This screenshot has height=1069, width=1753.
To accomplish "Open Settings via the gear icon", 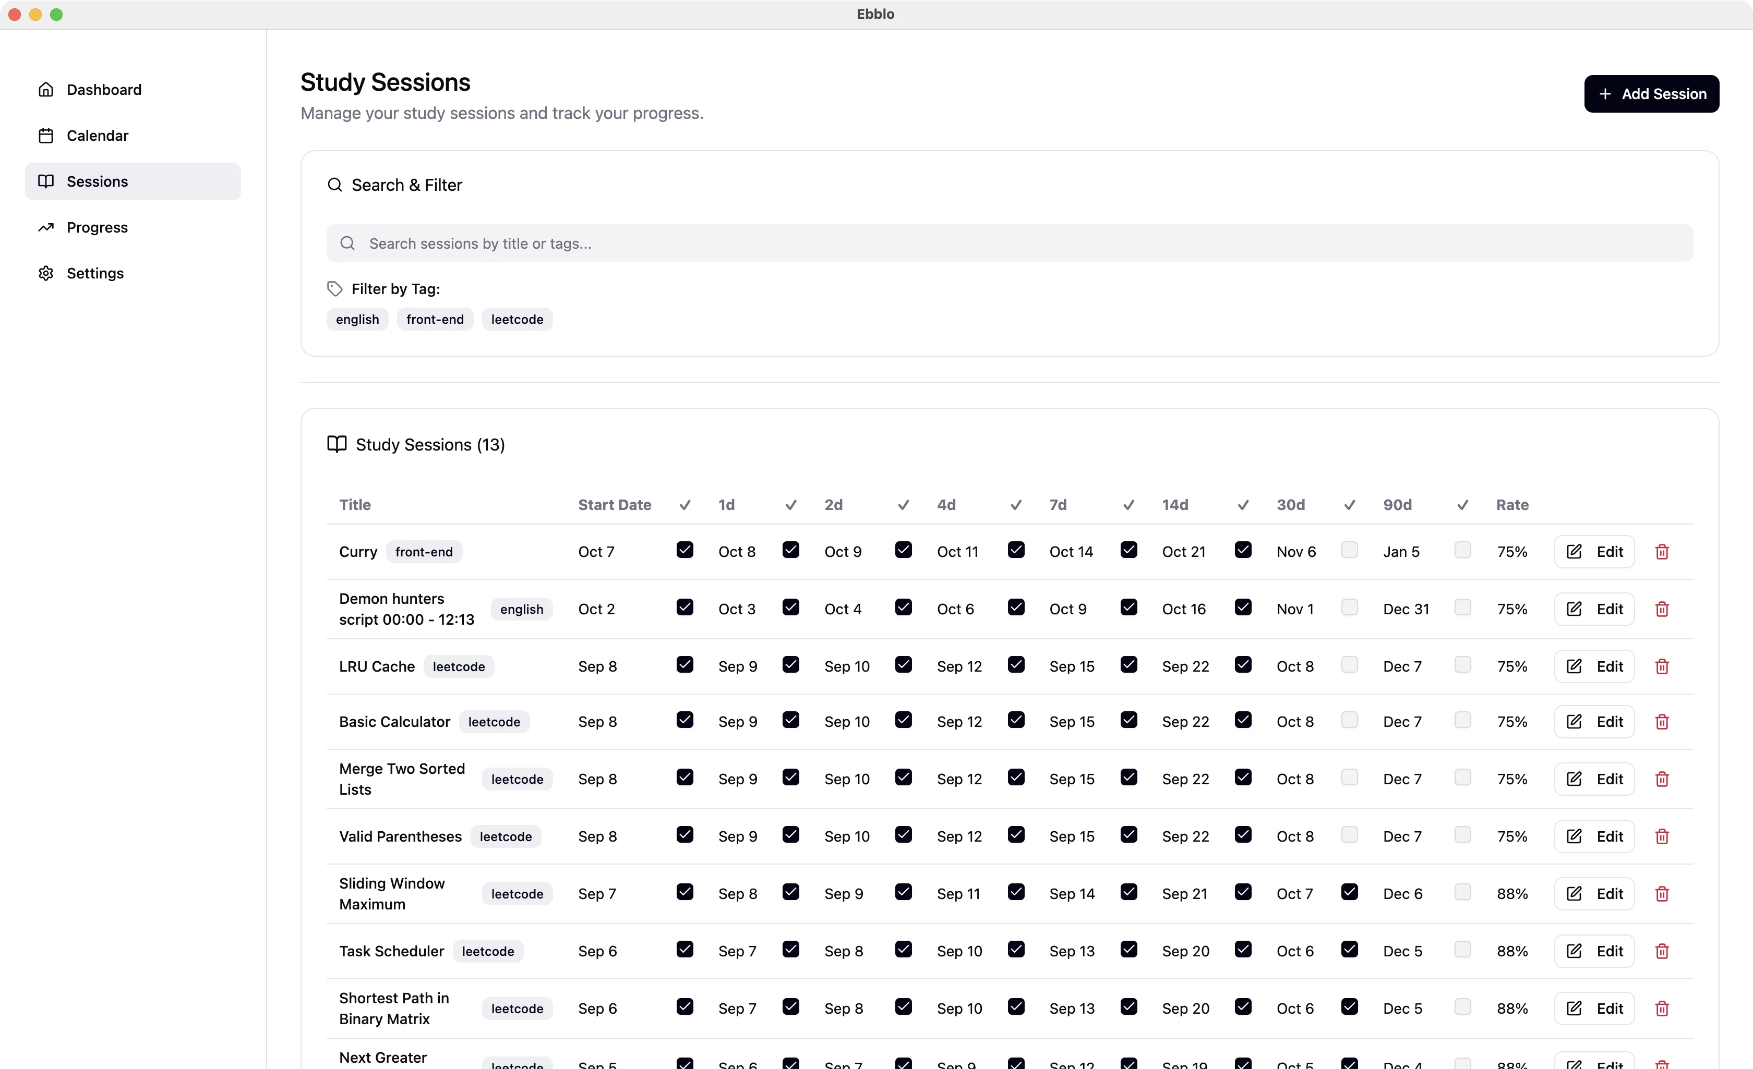I will (x=46, y=273).
